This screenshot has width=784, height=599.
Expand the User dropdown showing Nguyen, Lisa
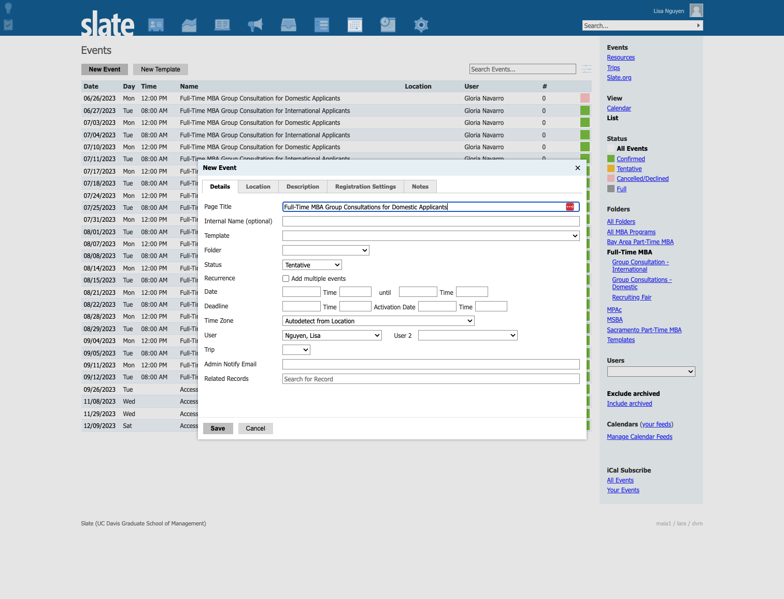(x=332, y=335)
